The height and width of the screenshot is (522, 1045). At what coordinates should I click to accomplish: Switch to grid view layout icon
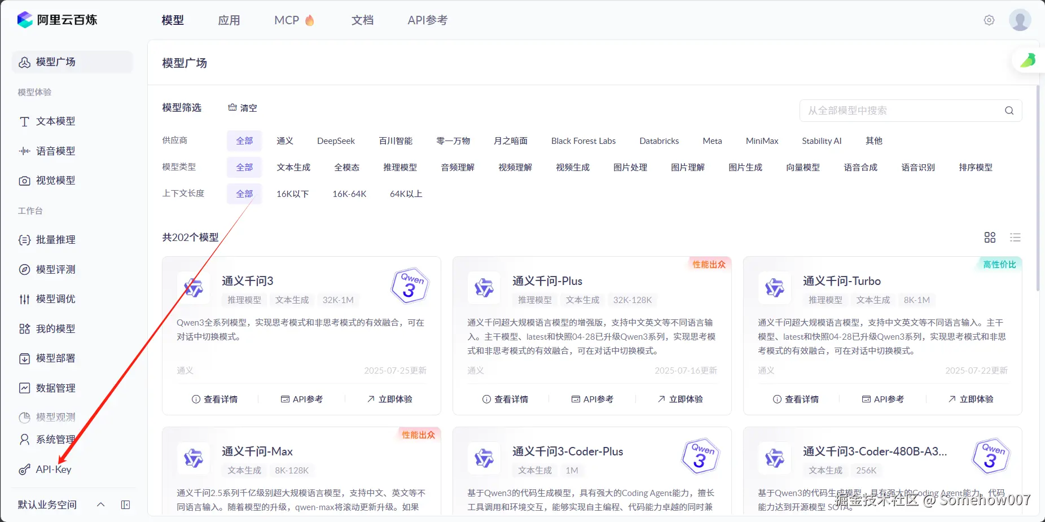tap(990, 238)
